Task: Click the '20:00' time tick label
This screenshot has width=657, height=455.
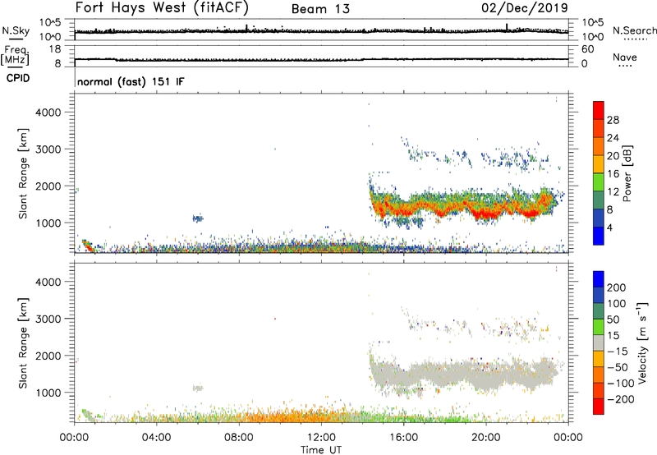Action: click(486, 438)
